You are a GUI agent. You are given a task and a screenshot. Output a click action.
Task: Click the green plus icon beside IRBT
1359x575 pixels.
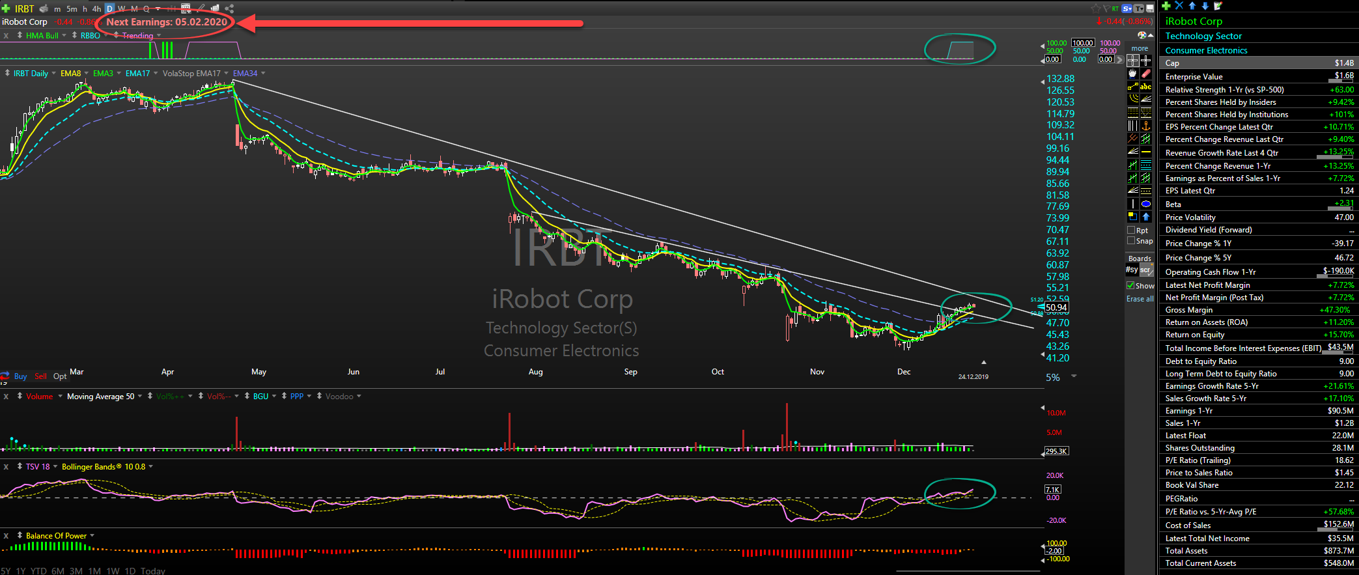coord(6,8)
